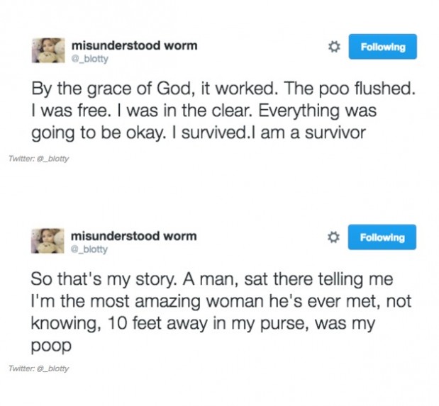Viewport: 439px width, 406px height.
Task: Click the avatar beside the "By the grace of God" tweet
Action: click(x=48, y=51)
